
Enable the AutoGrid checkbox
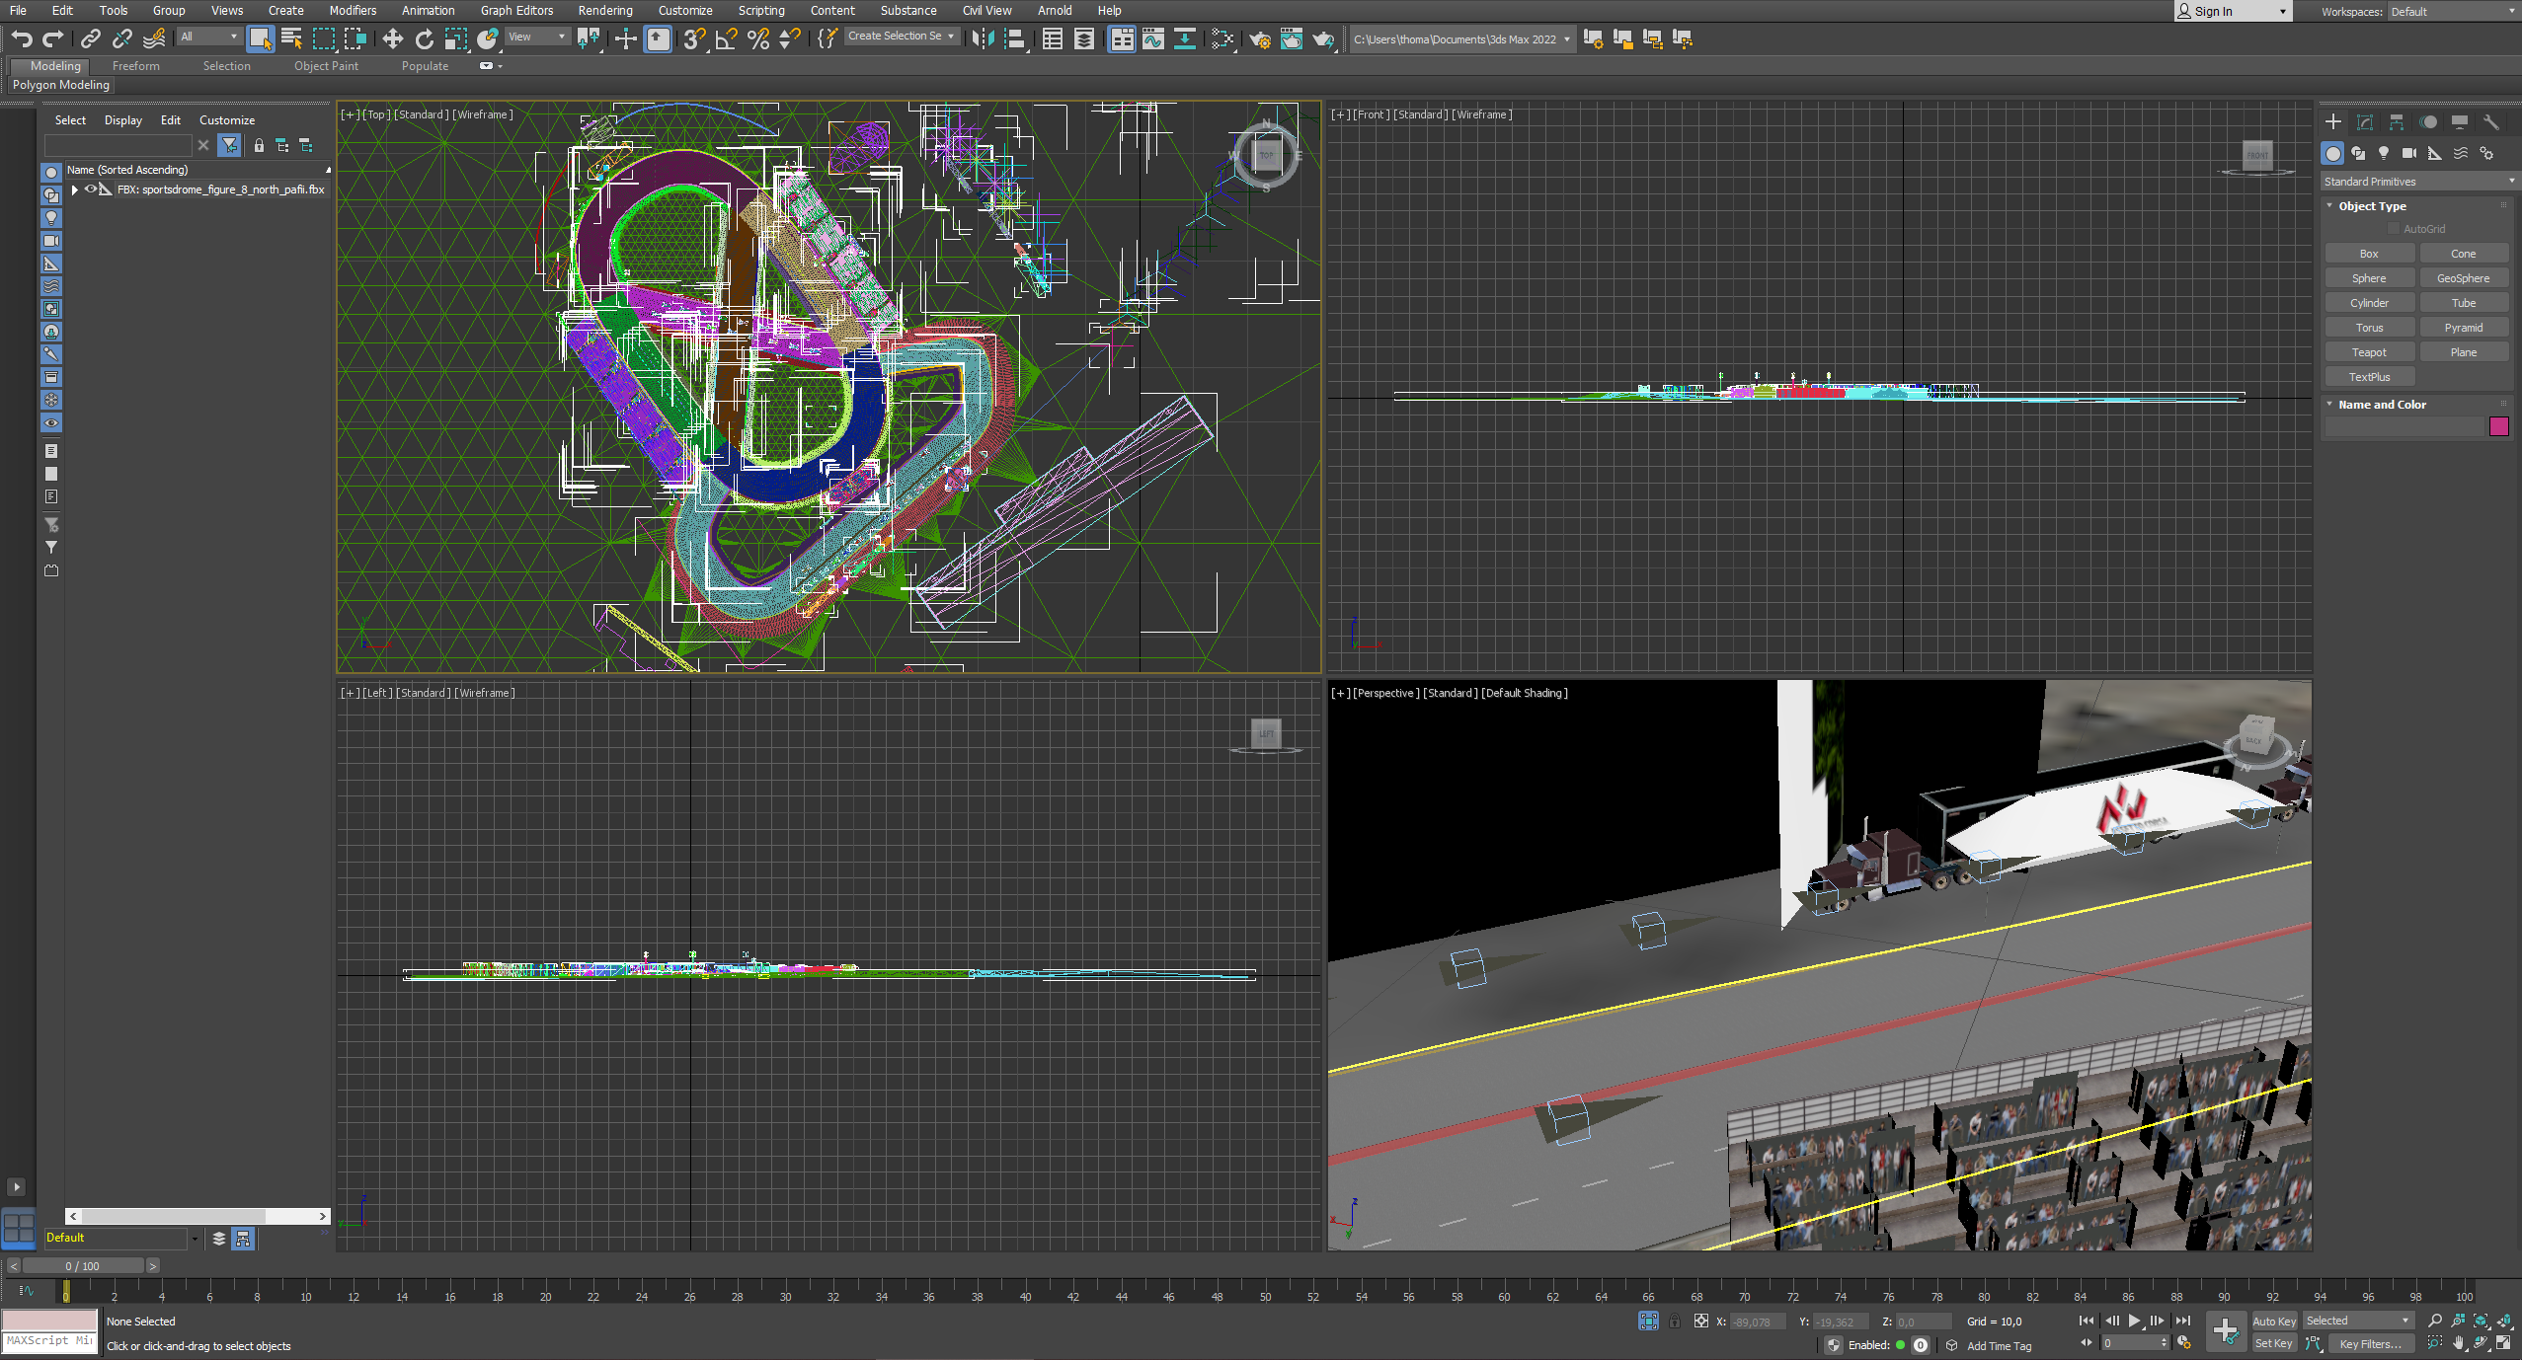[x=2394, y=229]
